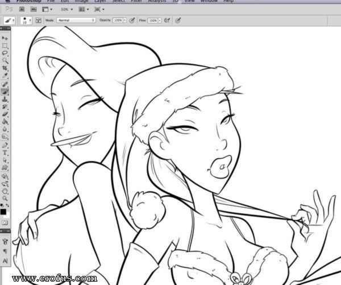Open the Image menu
The width and height of the screenshot is (341, 285).
click(81, 1)
